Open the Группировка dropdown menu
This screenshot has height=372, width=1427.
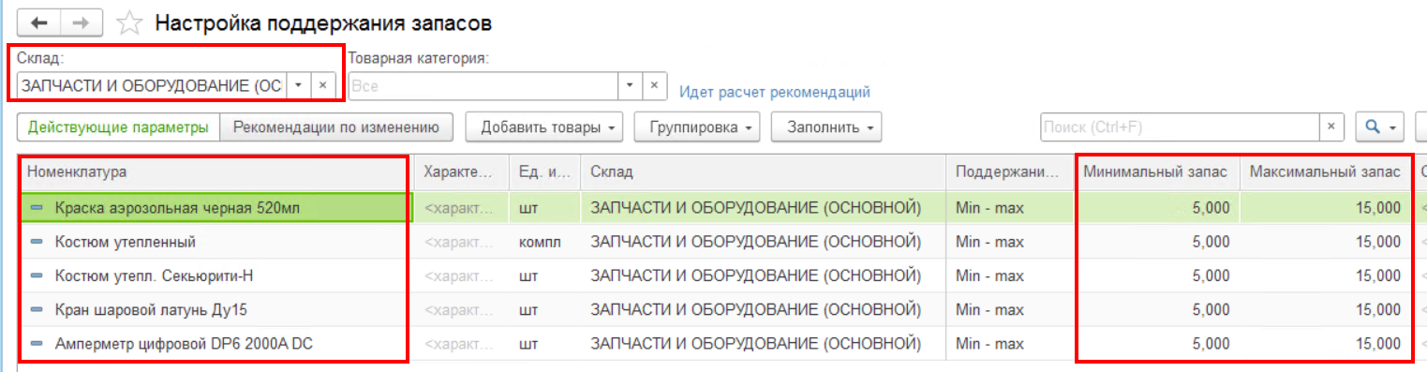coord(697,126)
